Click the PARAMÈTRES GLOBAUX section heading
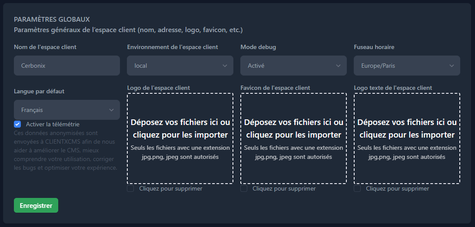This screenshot has height=227, width=475. click(x=52, y=20)
